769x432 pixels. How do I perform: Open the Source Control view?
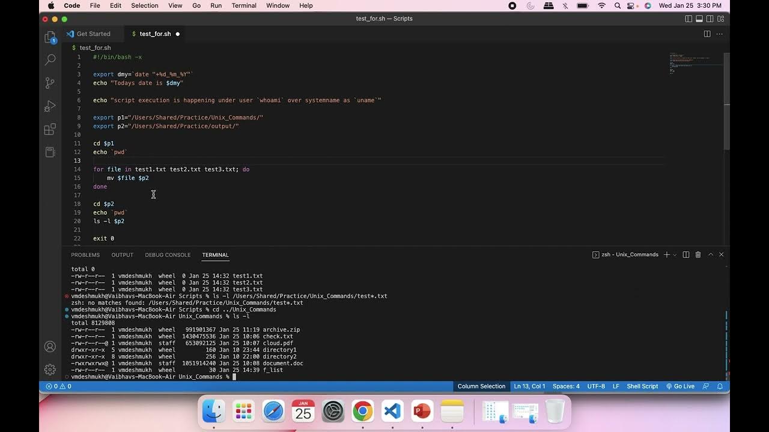coord(50,82)
